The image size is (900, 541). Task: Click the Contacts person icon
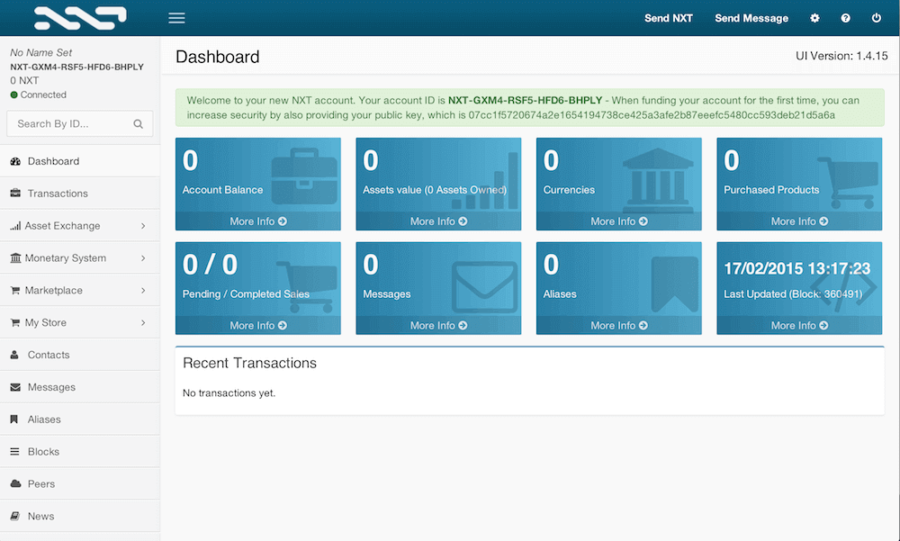coord(14,355)
